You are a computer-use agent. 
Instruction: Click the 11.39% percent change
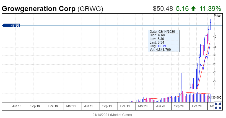tap(210, 9)
